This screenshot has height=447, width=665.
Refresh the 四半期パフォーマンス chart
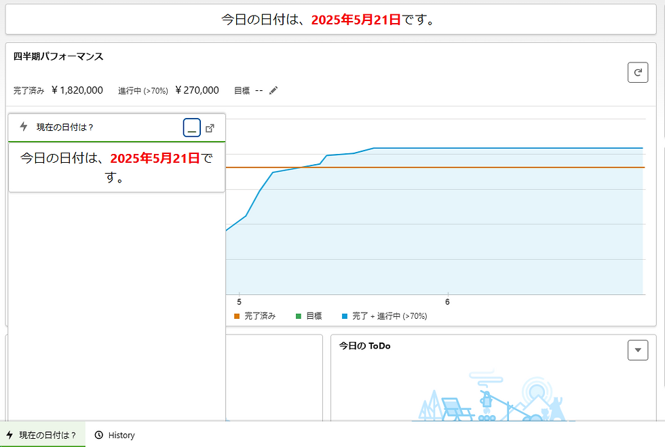click(x=638, y=73)
